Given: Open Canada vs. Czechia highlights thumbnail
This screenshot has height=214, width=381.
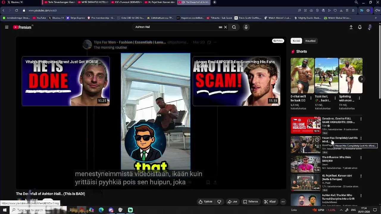Looking at the screenshot, I should (x=306, y=125).
